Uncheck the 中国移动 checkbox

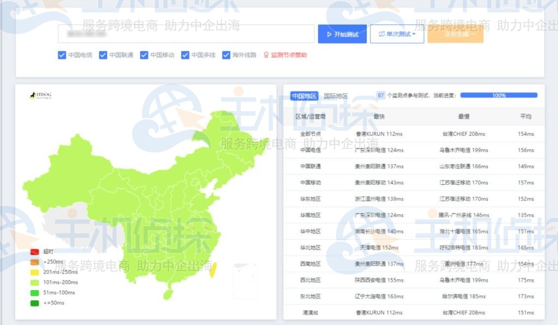pos(144,55)
